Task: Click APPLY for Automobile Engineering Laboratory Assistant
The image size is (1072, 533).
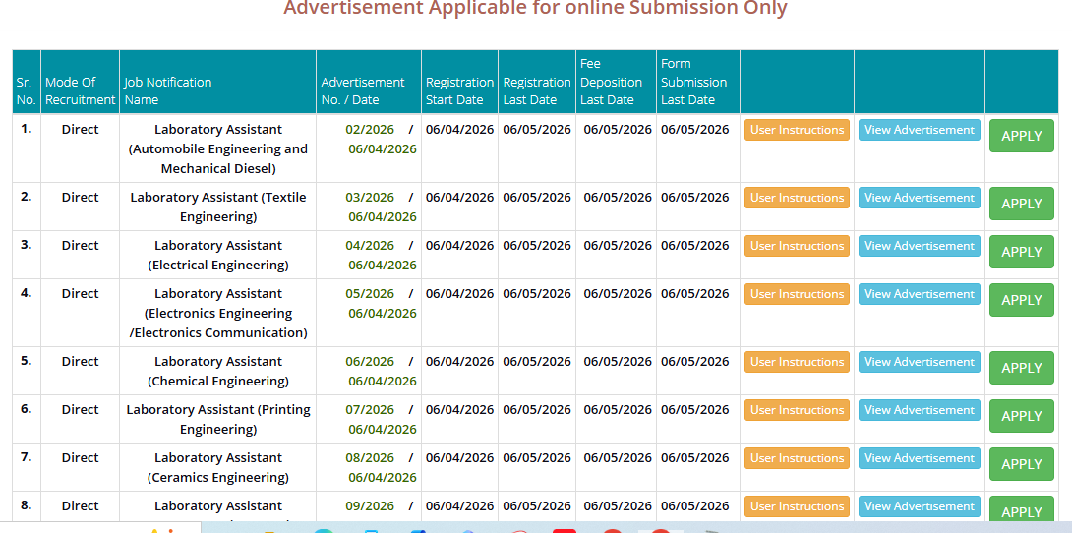Action: tap(1021, 136)
